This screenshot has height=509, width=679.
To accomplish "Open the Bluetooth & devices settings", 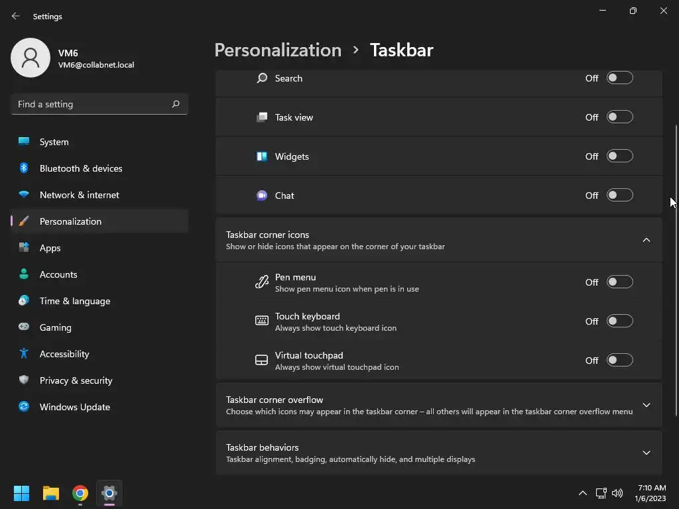I will (x=81, y=168).
